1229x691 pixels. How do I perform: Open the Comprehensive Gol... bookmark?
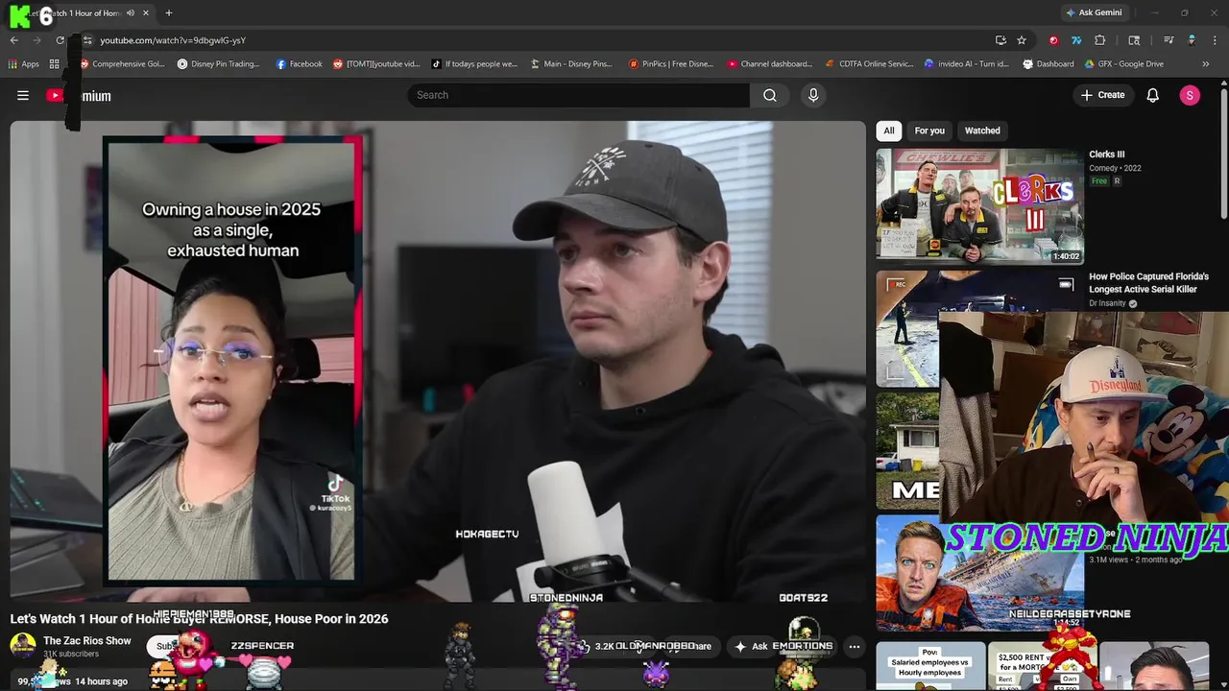click(x=123, y=64)
